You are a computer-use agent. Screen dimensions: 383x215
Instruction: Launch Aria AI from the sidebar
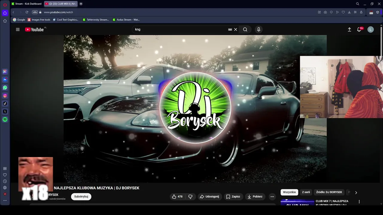(x=5, y=72)
